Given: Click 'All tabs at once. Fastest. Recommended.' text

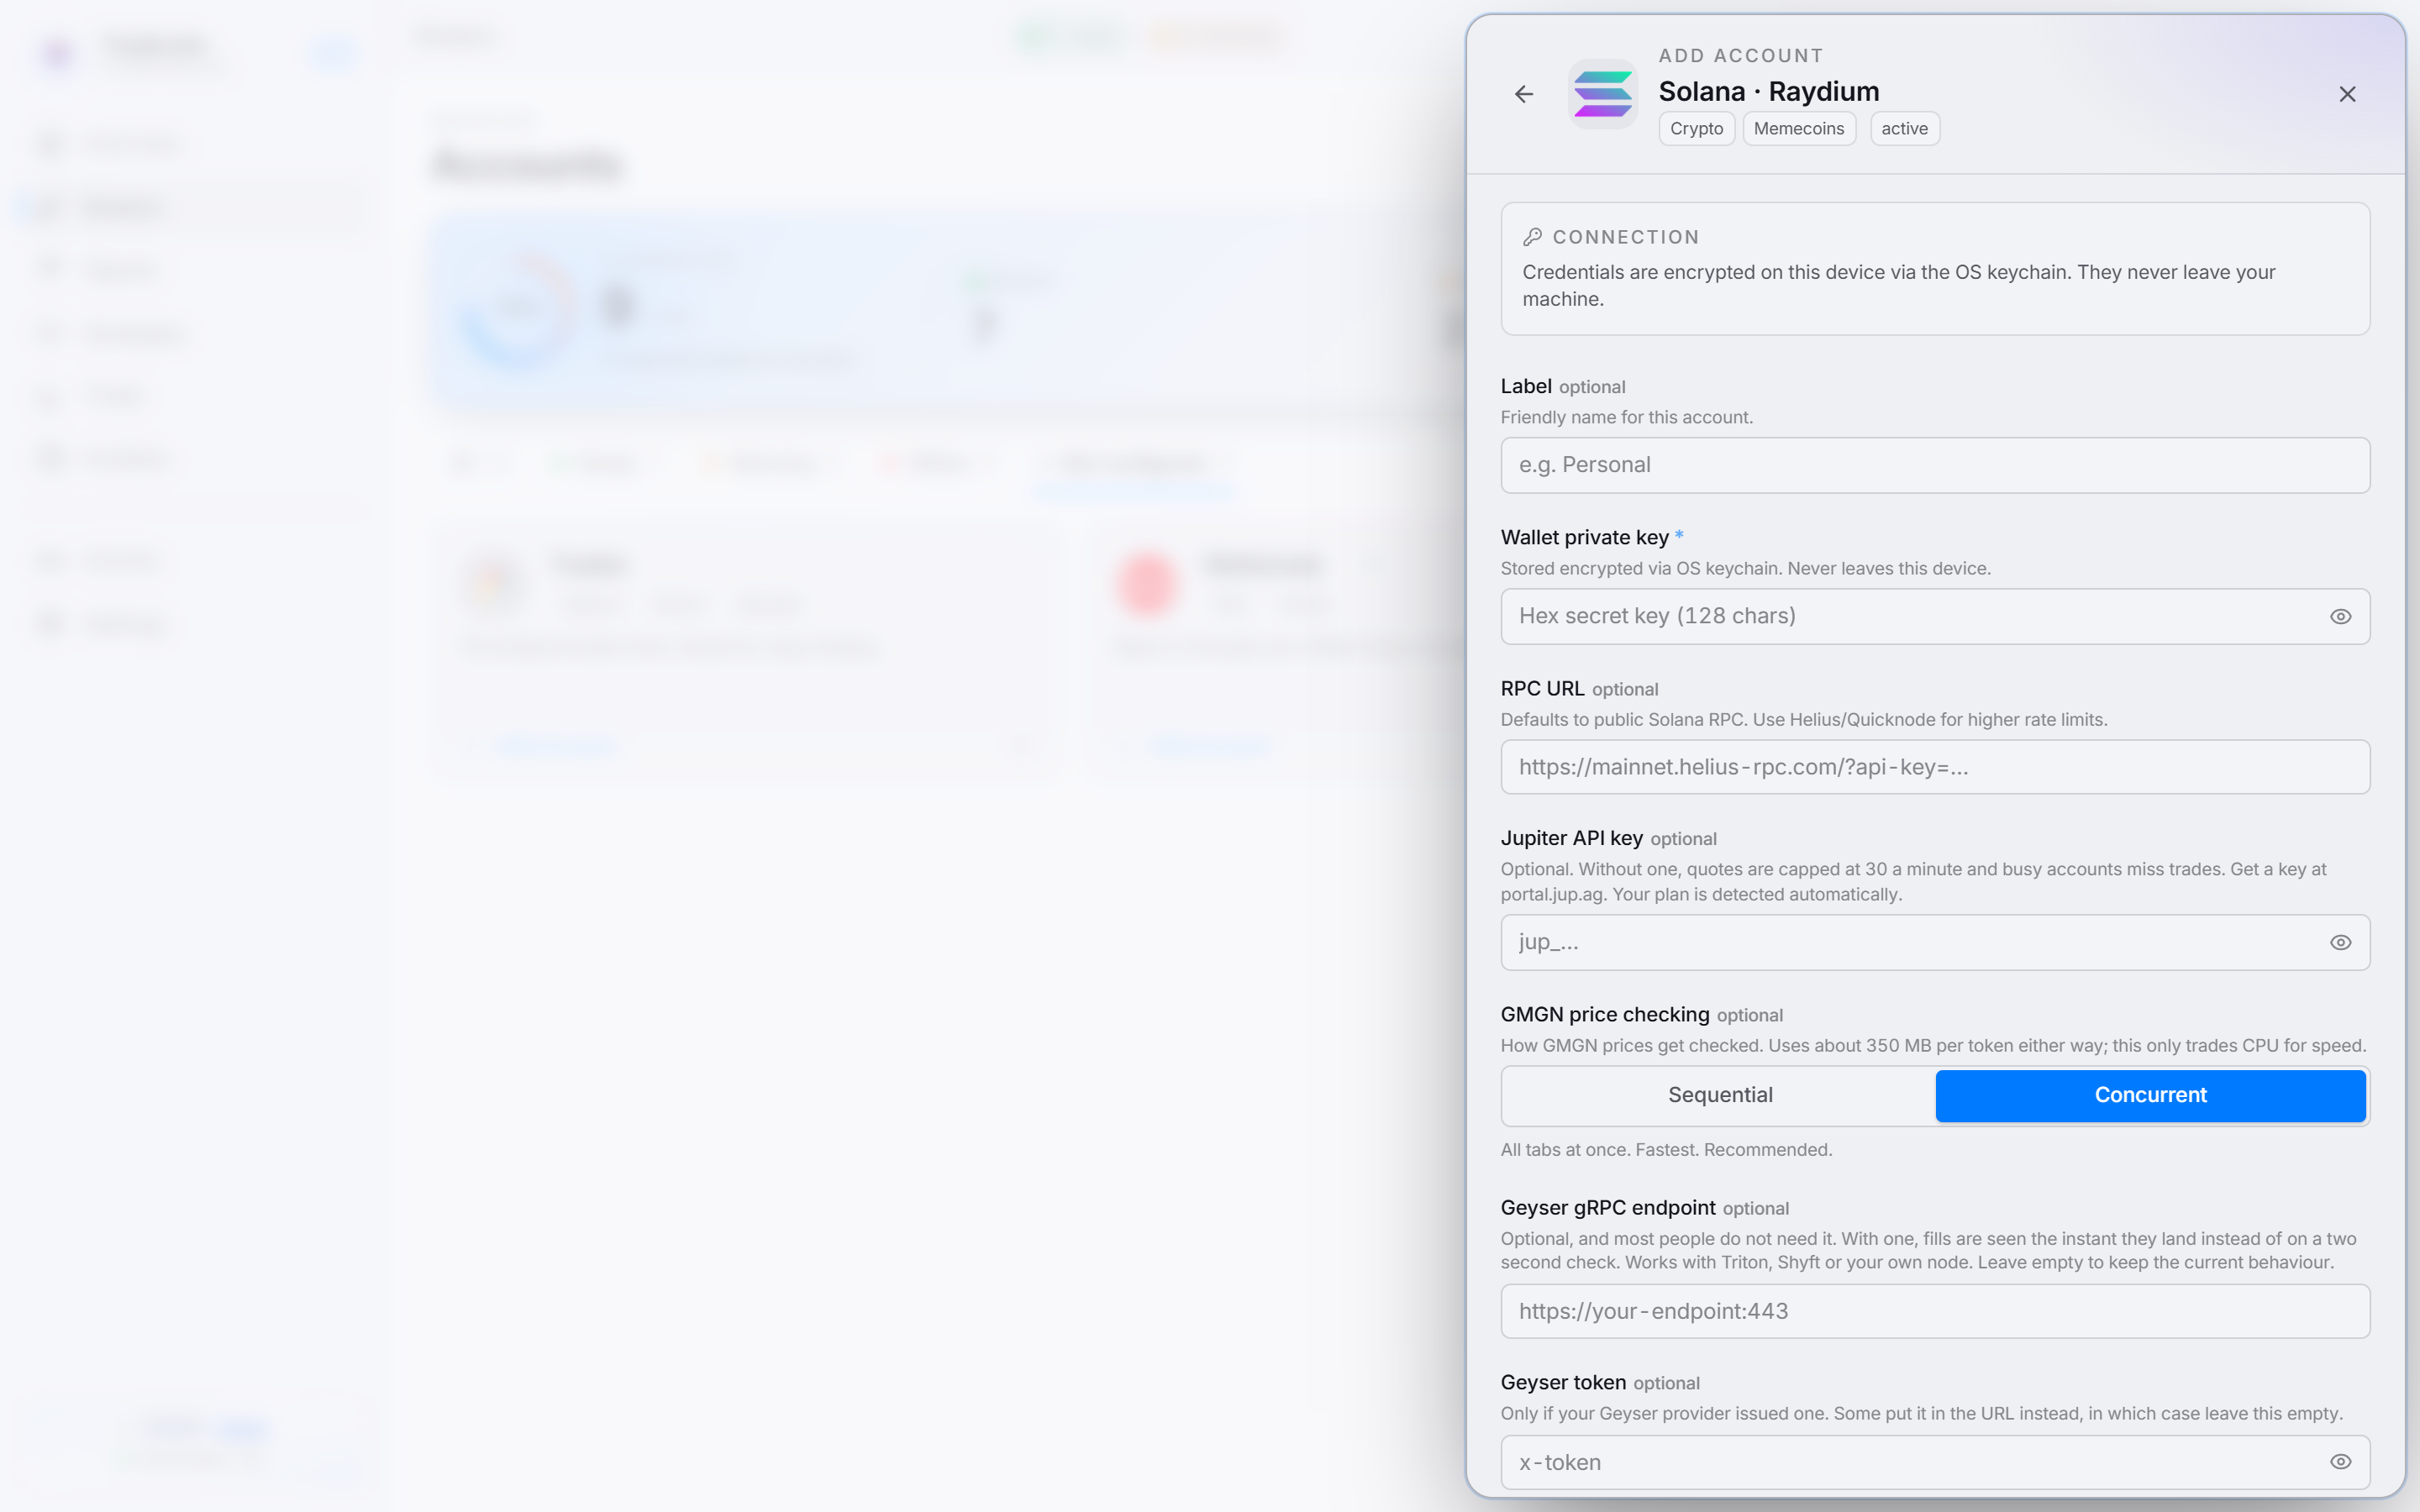Looking at the screenshot, I should pyautogui.click(x=1666, y=1150).
